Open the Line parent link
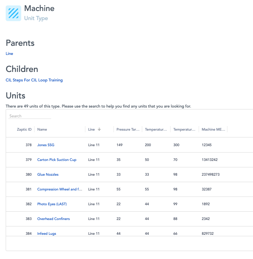 (x=9, y=54)
